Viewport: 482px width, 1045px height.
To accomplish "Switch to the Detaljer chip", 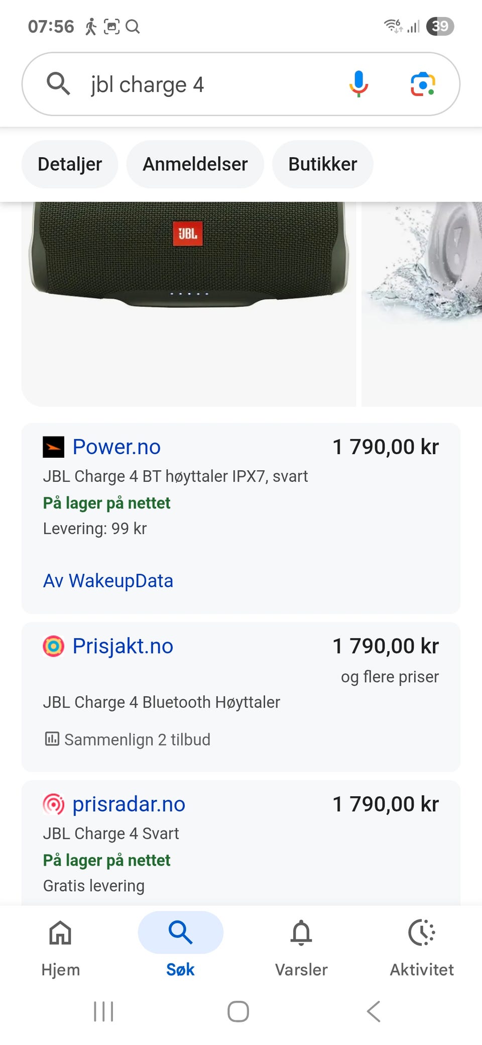I will coord(70,164).
